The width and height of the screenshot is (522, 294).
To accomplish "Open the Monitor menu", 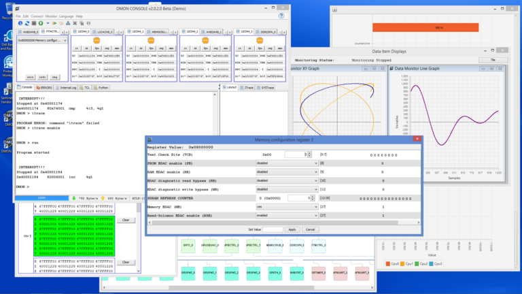I will pyautogui.click(x=51, y=16).
